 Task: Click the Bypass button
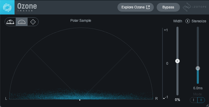[168, 7]
